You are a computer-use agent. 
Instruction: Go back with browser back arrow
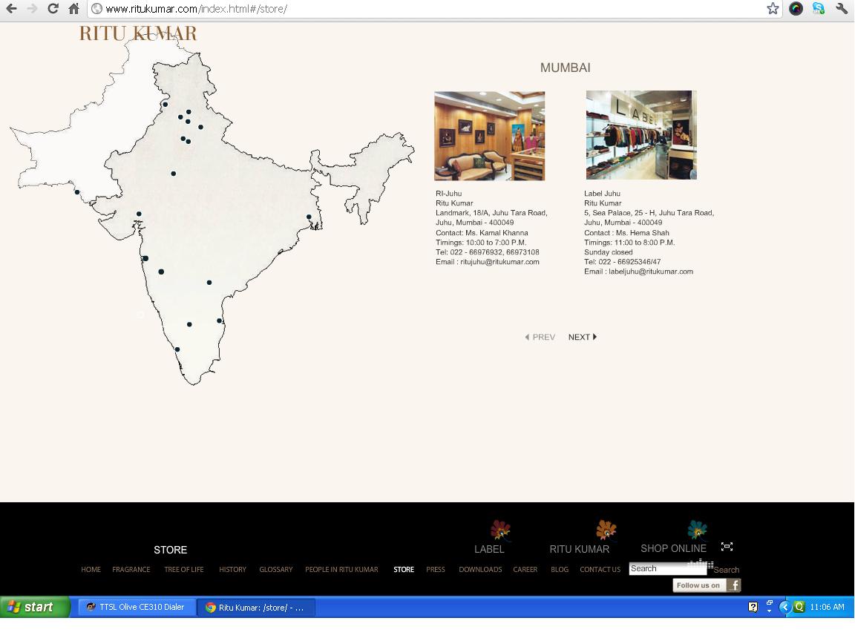coord(11,9)
